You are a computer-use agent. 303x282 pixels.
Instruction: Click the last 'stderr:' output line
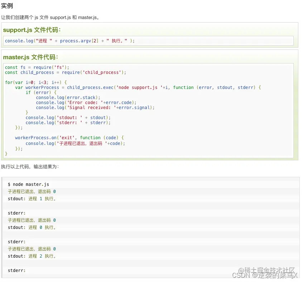click(16, 271)
